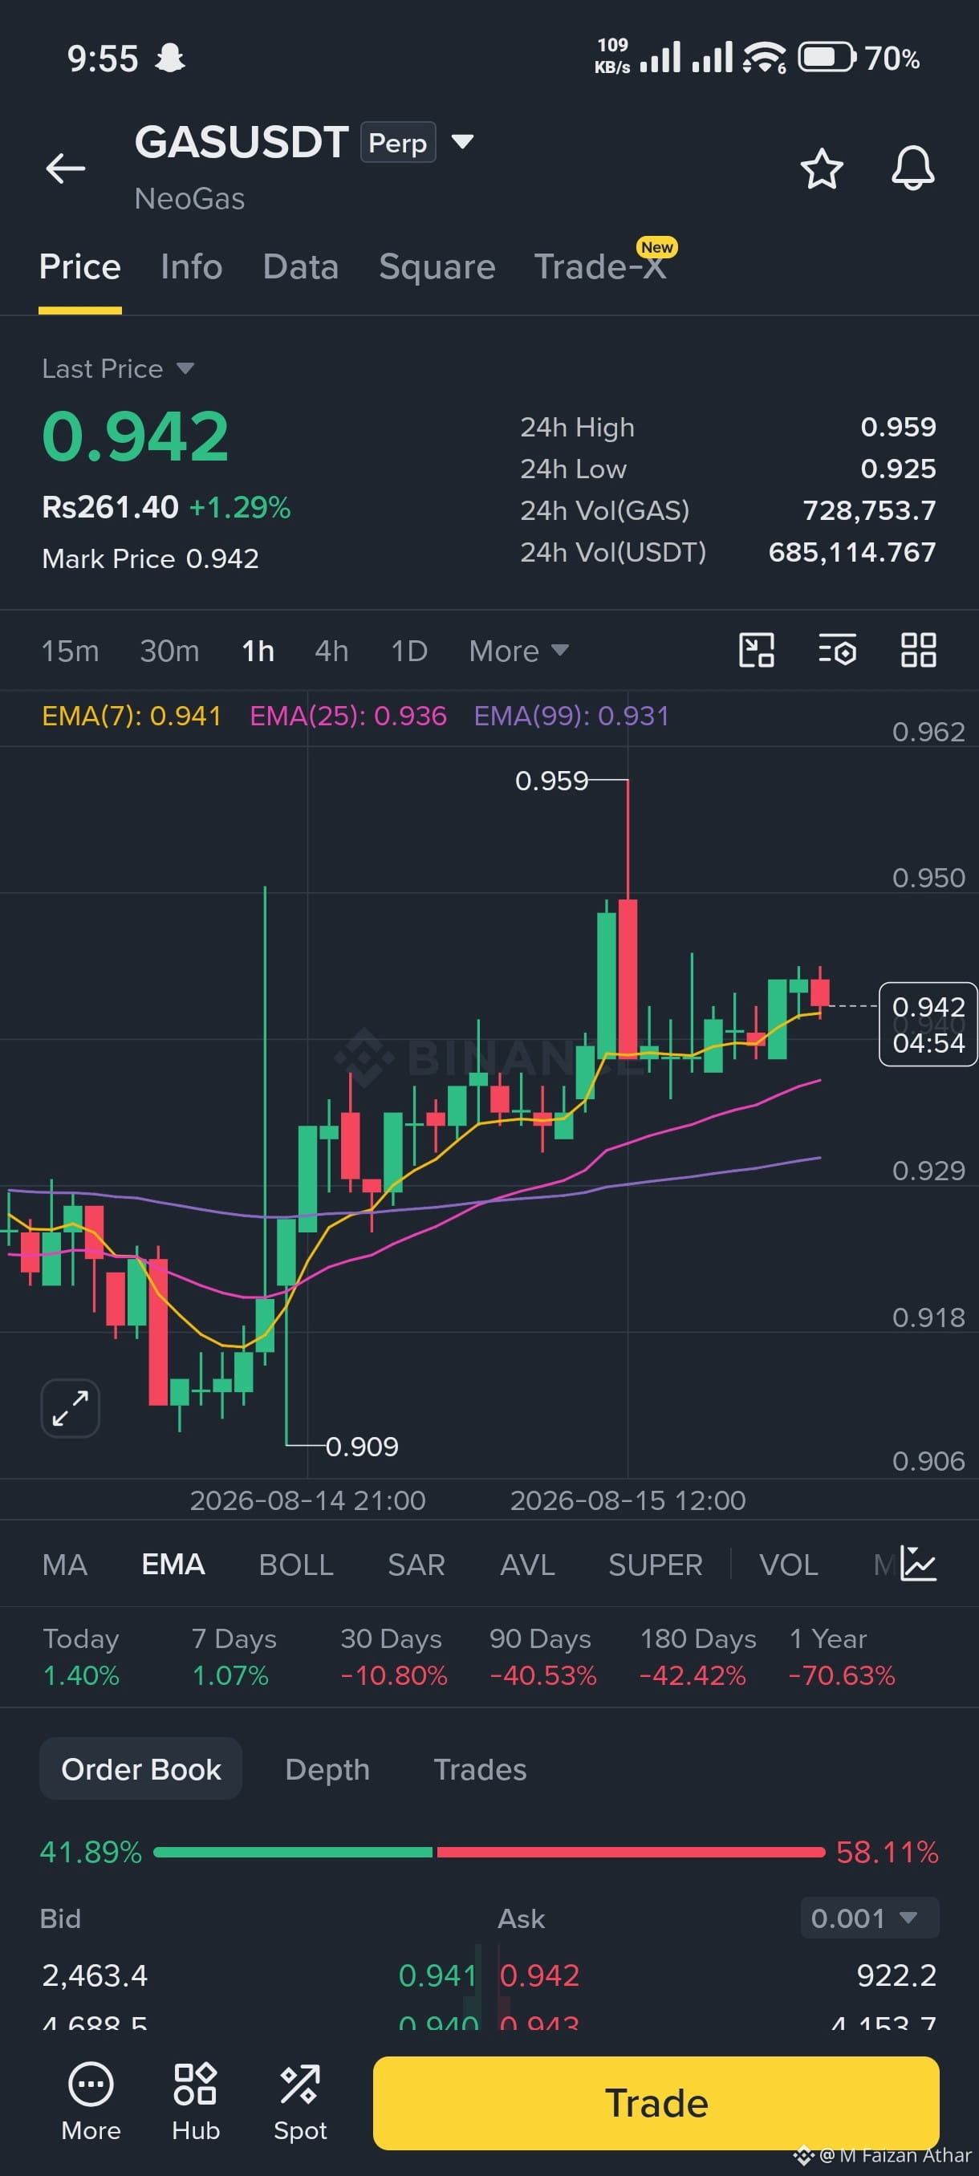Select the Order Book tab
This screenshot has width=979, height=2176.
[141, 1769]
